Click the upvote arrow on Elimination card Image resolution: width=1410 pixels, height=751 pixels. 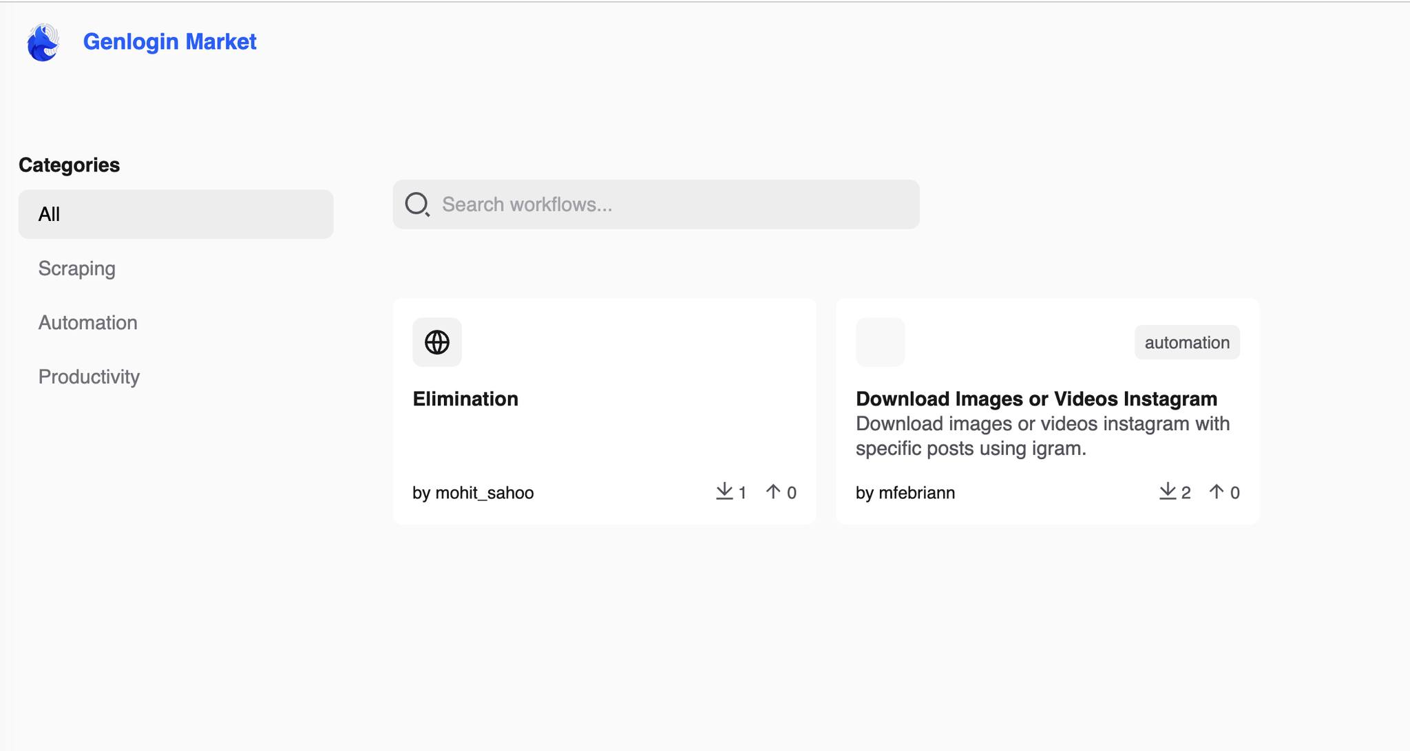point(773,491)
